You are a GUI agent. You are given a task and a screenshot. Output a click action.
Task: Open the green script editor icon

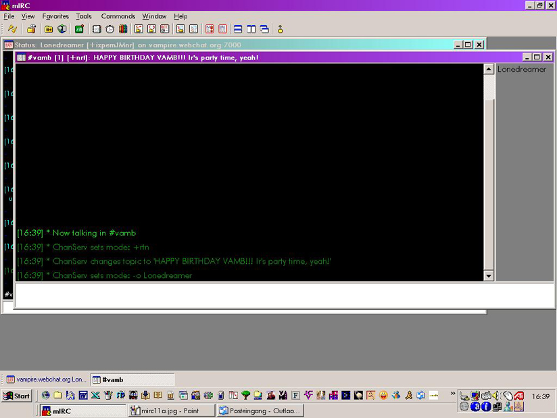[x=79, y=29]
